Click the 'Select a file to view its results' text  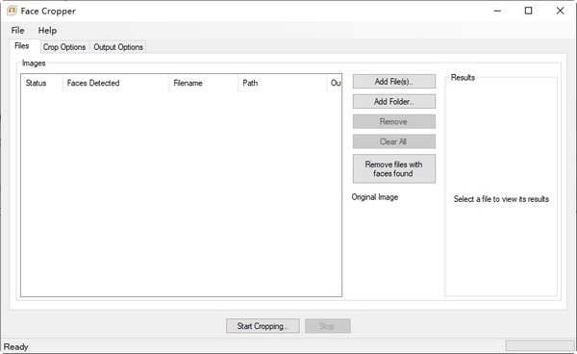click(501, 199)
